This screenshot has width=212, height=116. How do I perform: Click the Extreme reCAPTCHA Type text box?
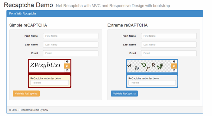click(x=152, y=83)
